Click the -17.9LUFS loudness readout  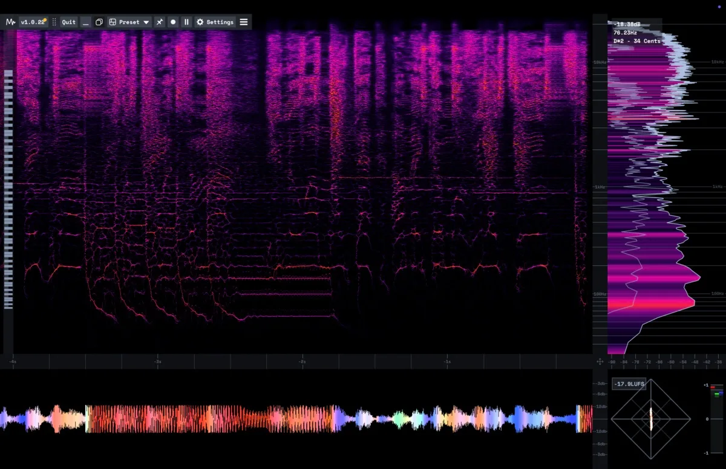click(629, 384)
